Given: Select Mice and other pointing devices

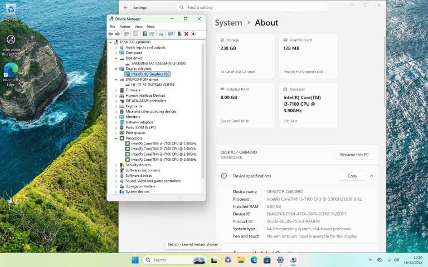Looking at the screenshot, I should [150, 111].
